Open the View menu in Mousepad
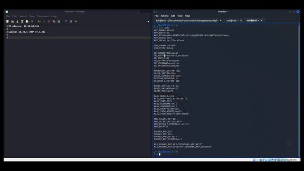The width and height of the screenshot is (304, 171). point(32,16)
